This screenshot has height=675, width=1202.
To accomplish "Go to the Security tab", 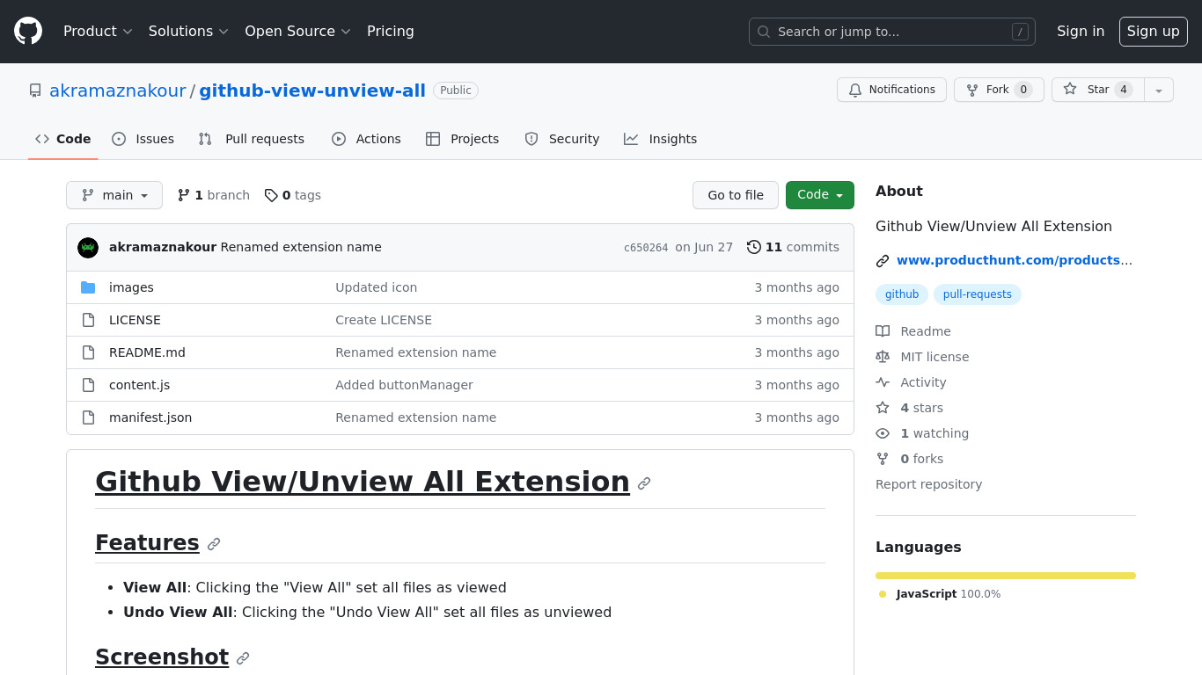I will (561, 139).
